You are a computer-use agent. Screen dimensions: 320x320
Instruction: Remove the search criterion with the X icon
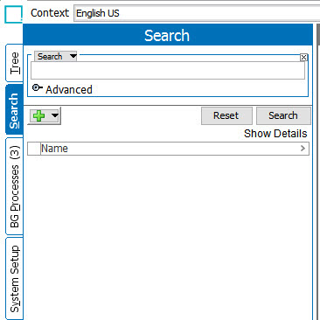[303, 57]
